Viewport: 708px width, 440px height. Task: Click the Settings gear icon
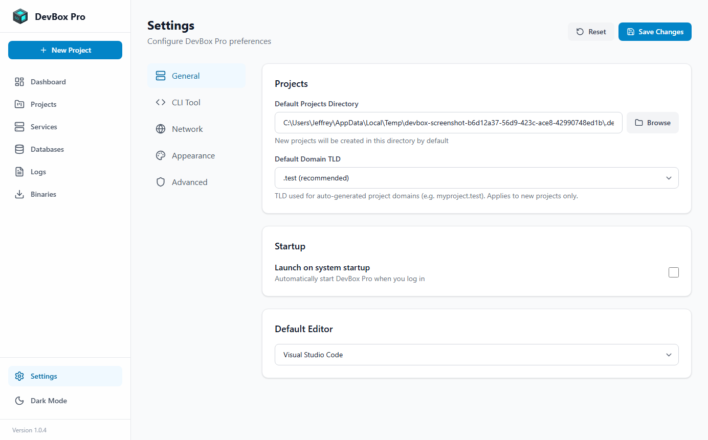click(19, 376)
